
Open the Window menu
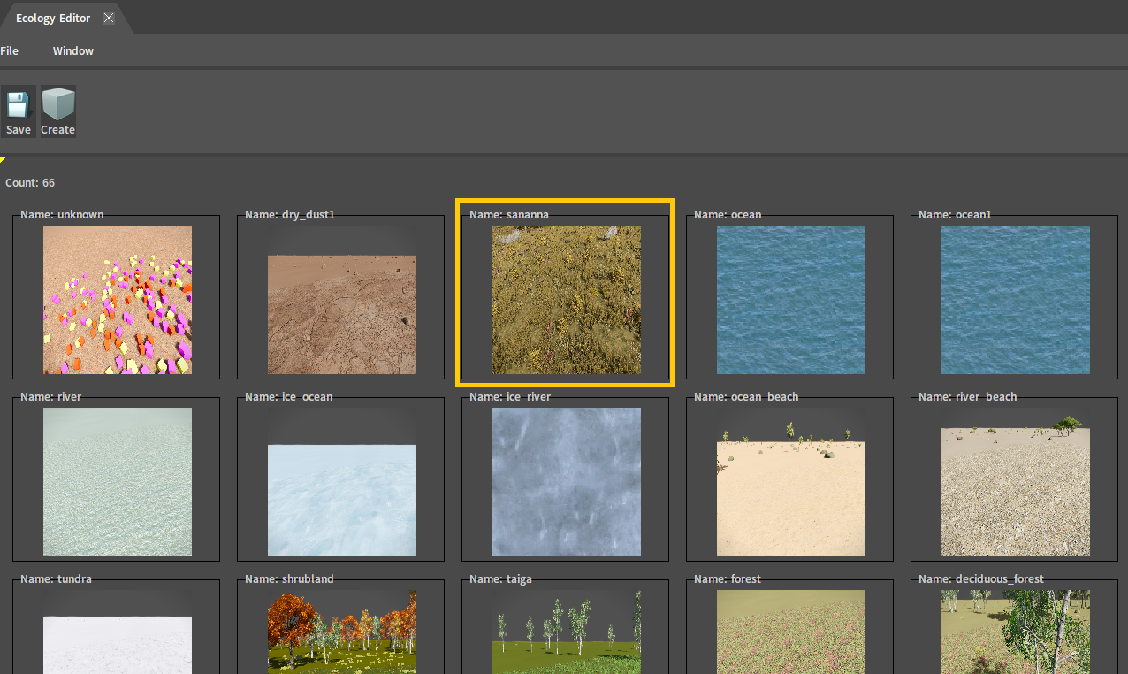tap(73, 51)
